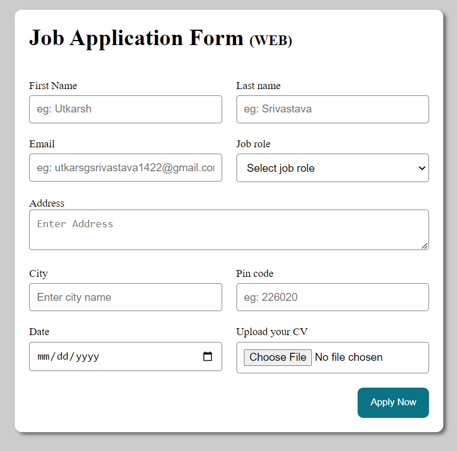Click the Pin code label text
This screenshot has width=457, height=451.
click(x=255, y=273)
